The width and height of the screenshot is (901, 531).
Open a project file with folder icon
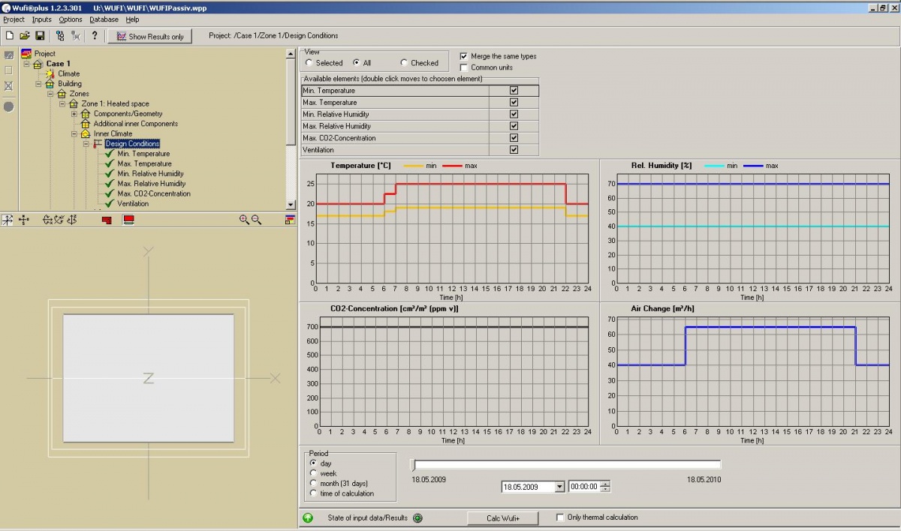click(24, 35)
